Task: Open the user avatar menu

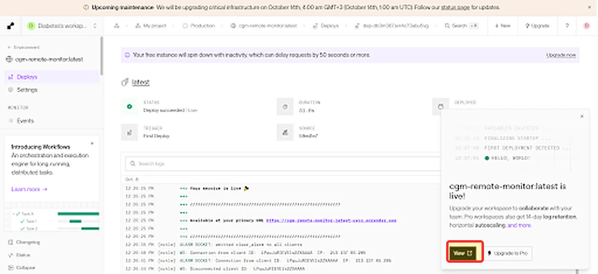Action: pyautogui.click(x=587, y=26)
